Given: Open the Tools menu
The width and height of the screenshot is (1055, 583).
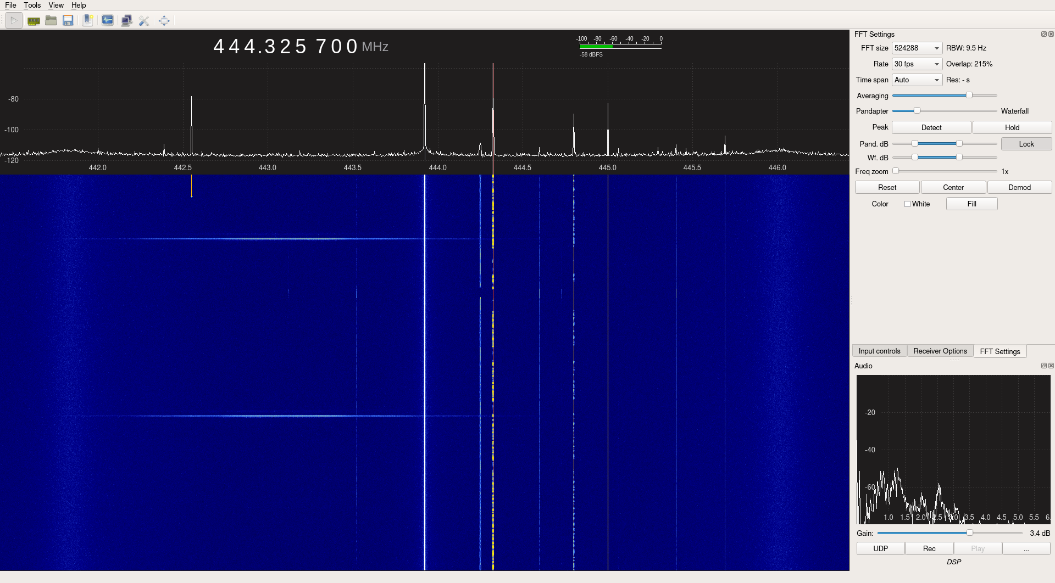Looking at the screenshot, I should click(x=32, y=5).
